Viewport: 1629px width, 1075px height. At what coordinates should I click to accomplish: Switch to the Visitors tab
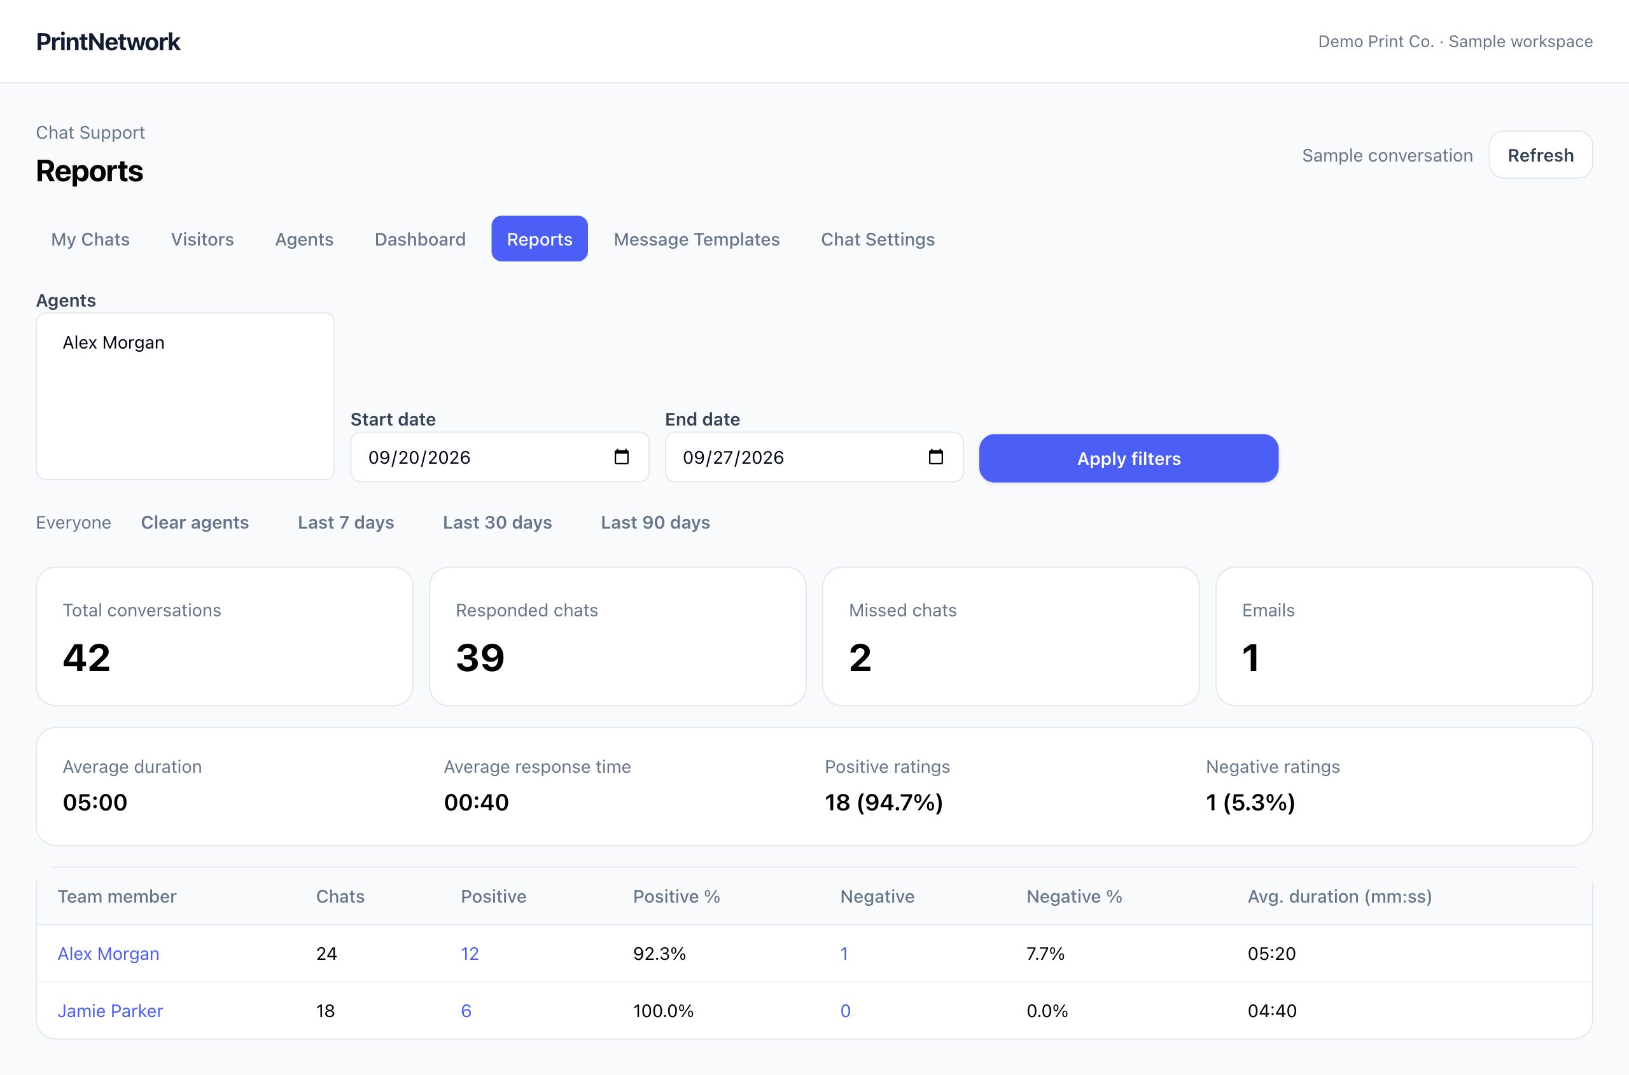(202, 239)
